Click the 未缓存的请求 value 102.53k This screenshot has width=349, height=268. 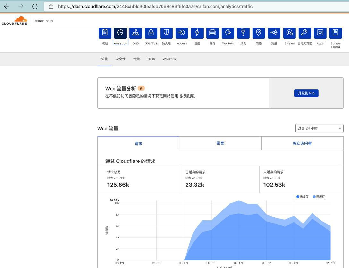[274, 185]
